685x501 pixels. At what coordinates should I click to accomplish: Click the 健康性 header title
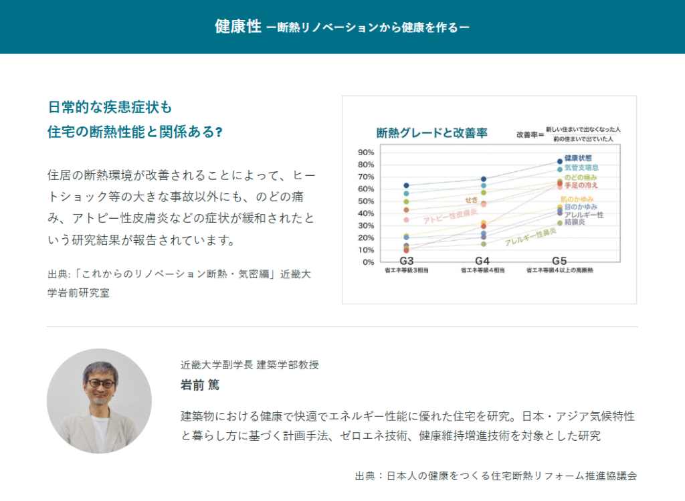pyautogui.click(x=238, y=27)
